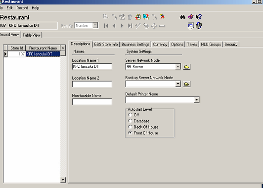
Task: Insert a record with the plus icon
Action: point(154,26)
